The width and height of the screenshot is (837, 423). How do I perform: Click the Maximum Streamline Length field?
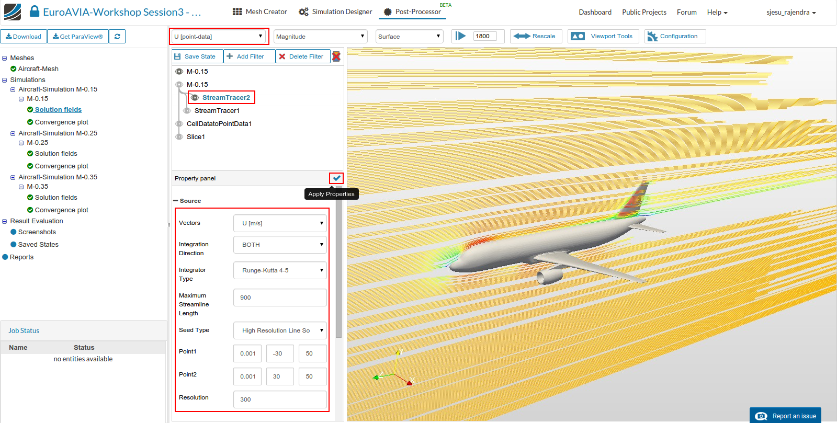pyautogui.click(x=280, y=298)
